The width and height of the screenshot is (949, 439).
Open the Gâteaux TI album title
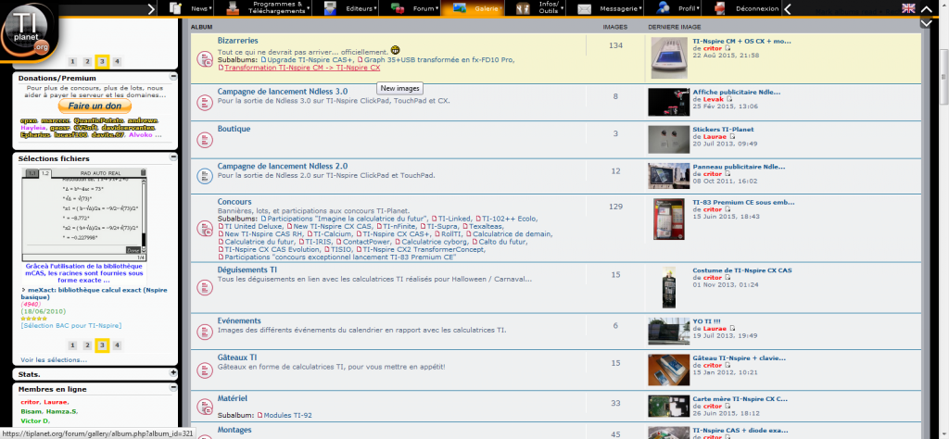coord(237,357)
